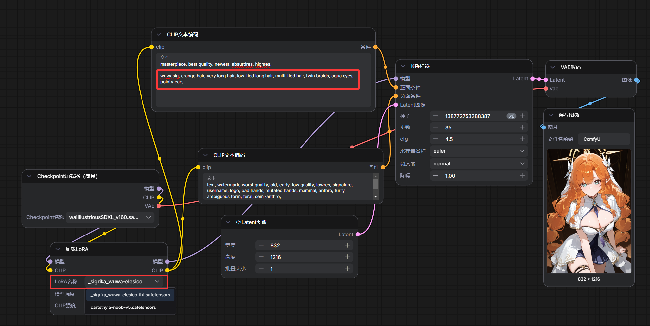Increase the batch size with plus
The height and width of the screenshot is (326, 650).
coord(347,269)
